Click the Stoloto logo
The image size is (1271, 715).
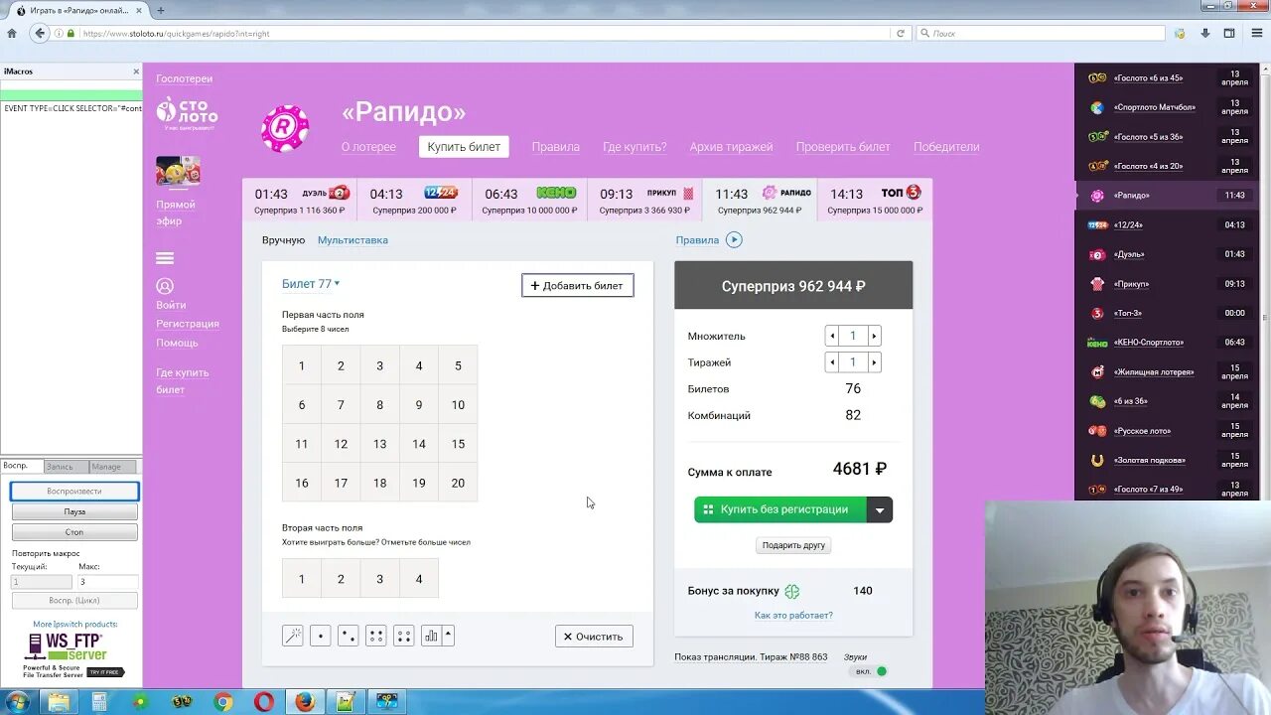(186, 113)
